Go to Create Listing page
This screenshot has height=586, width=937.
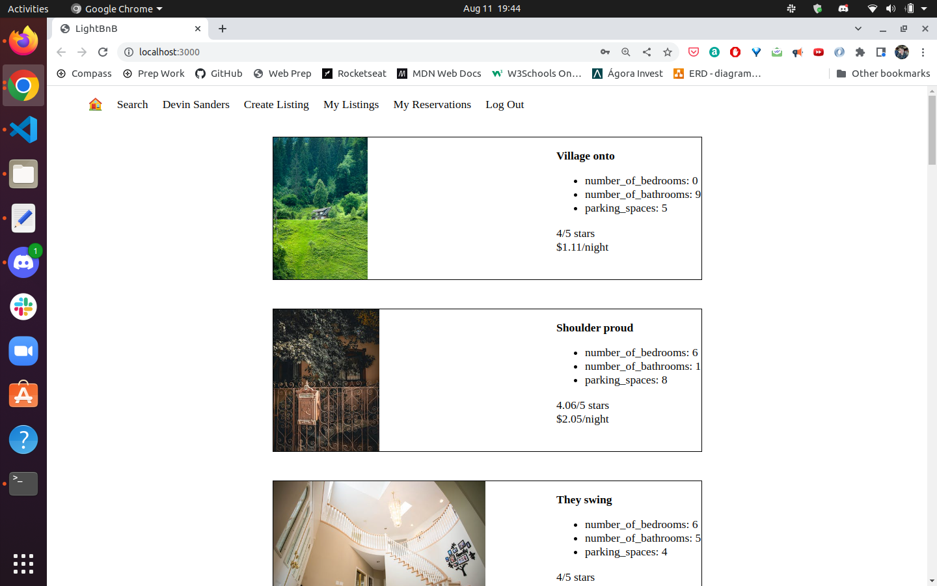tap(277, 104)
